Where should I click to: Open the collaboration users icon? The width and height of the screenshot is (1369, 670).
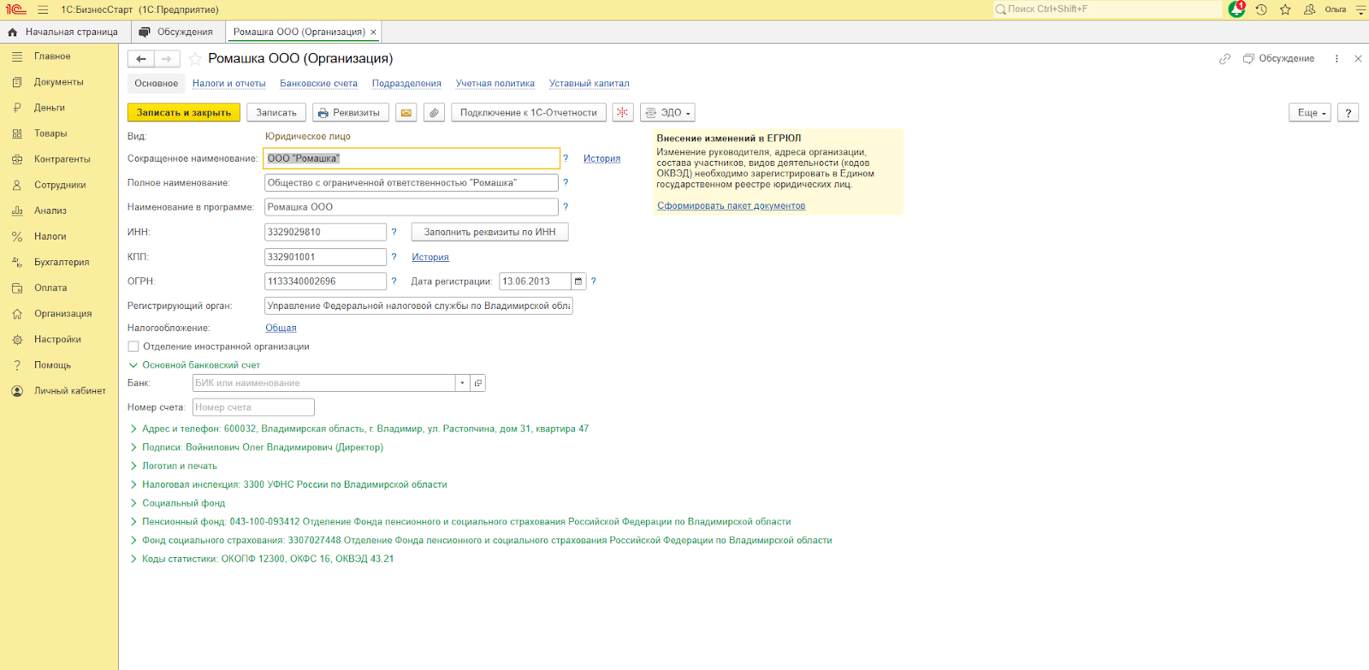pyautogui.click(x=1309, y=9)
